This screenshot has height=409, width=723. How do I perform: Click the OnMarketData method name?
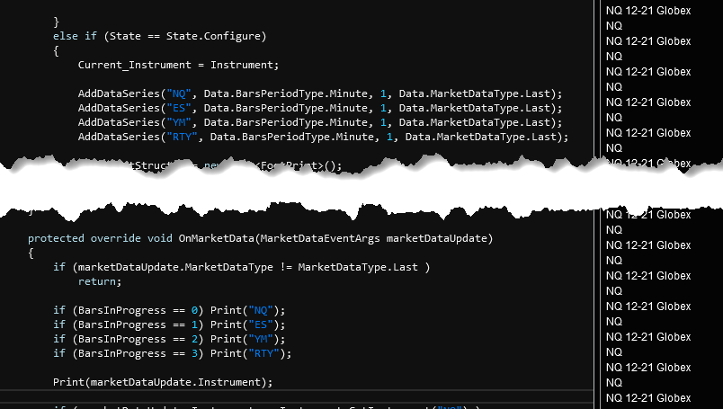[220, 238]
